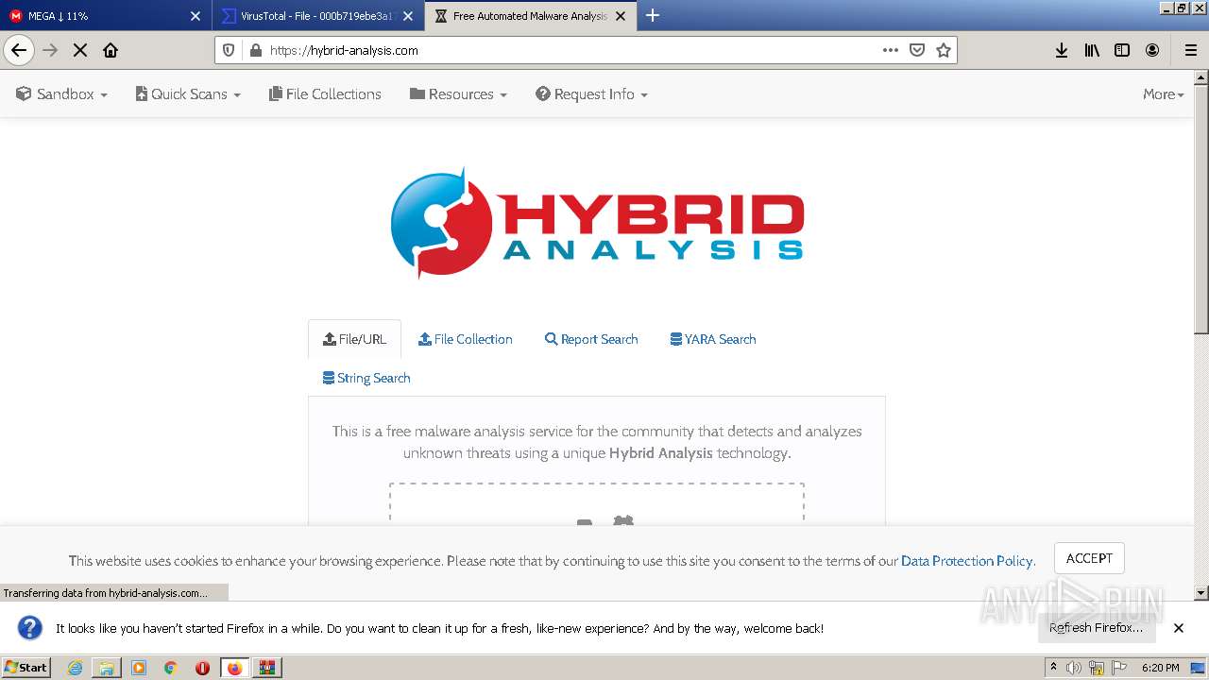The height and width of the screenshot is (680, 1209).
Task: Switch to the File Collection tab
Action: click(x=466, y=339)
